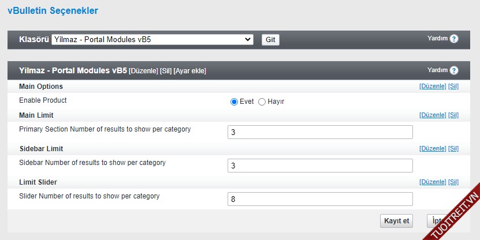Click the help icon in Klasörü bar
The width and height of the screenshot is (480, 240).
[x=454, y=39]
